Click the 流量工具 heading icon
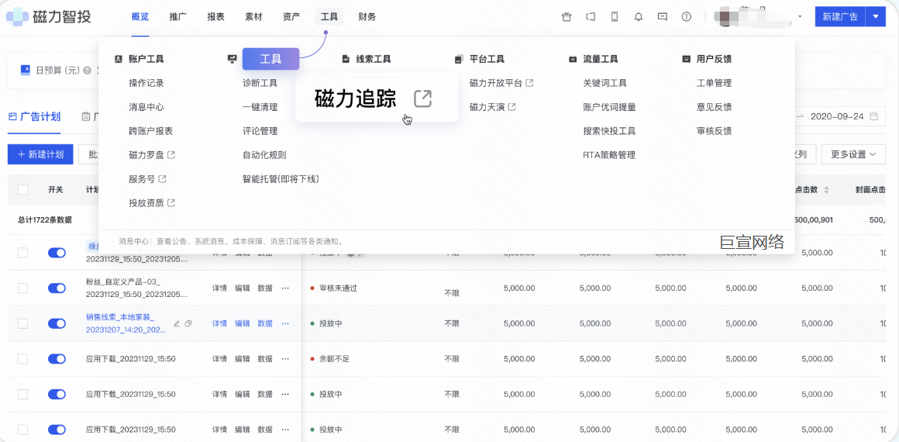 572,59
